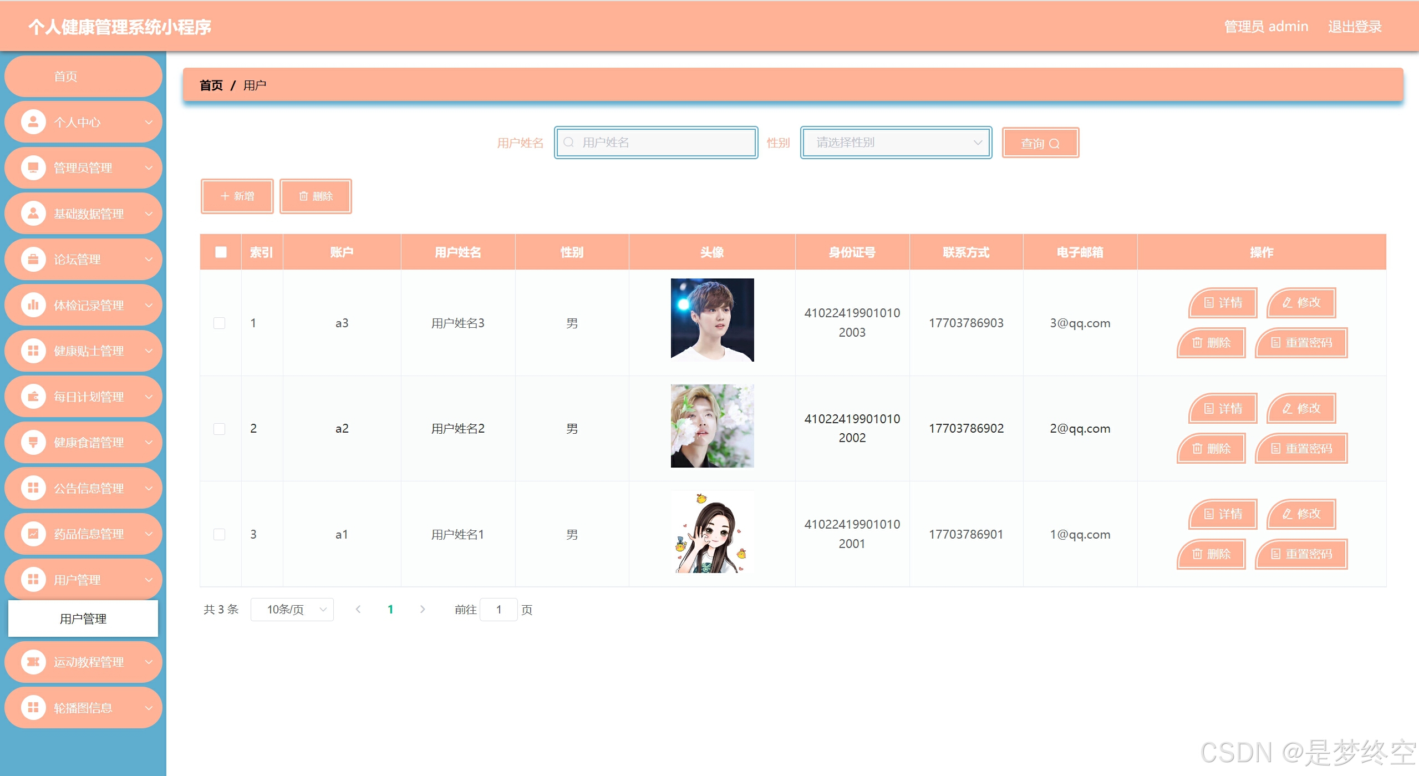Click the 健康贴士管理 grid icon
Image resolution: width=1419 pixels, height=776 pixels.
point(33,351)
